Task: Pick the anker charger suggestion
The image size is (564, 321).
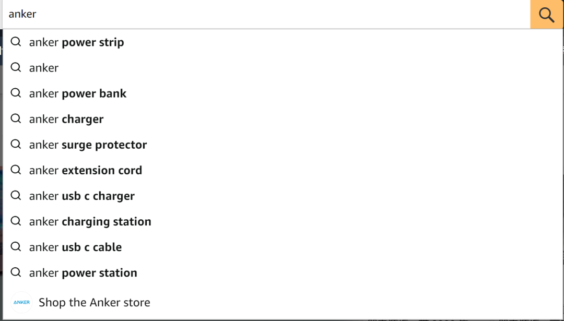Action: (x=283, y=119)
